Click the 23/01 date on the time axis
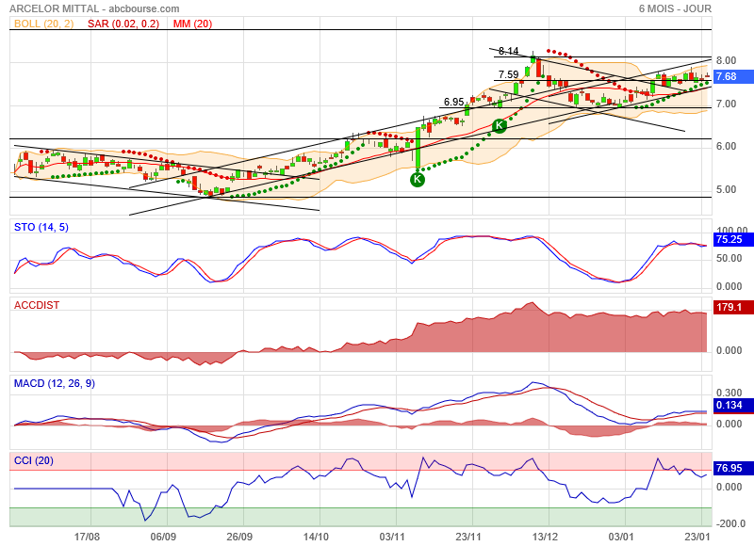Image resolution: width=754 pixels, height=546 pixels. (697, 537)
